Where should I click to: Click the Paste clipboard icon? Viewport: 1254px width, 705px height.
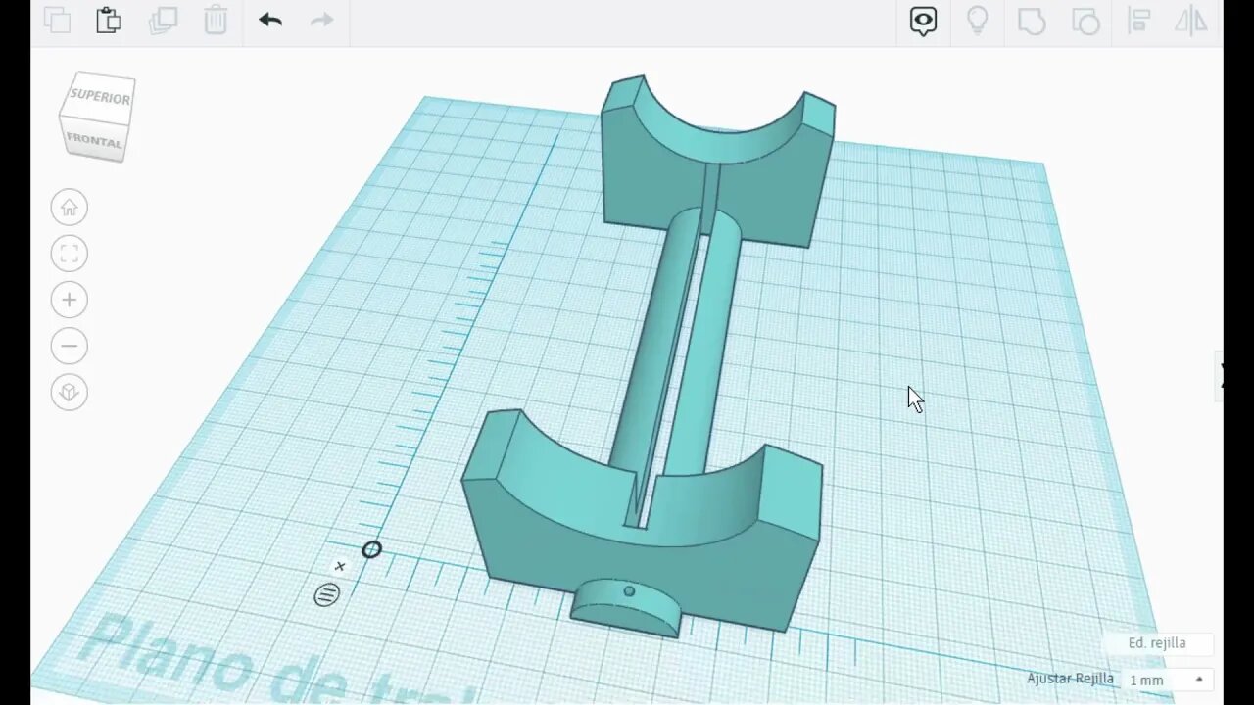click(109, 20)
